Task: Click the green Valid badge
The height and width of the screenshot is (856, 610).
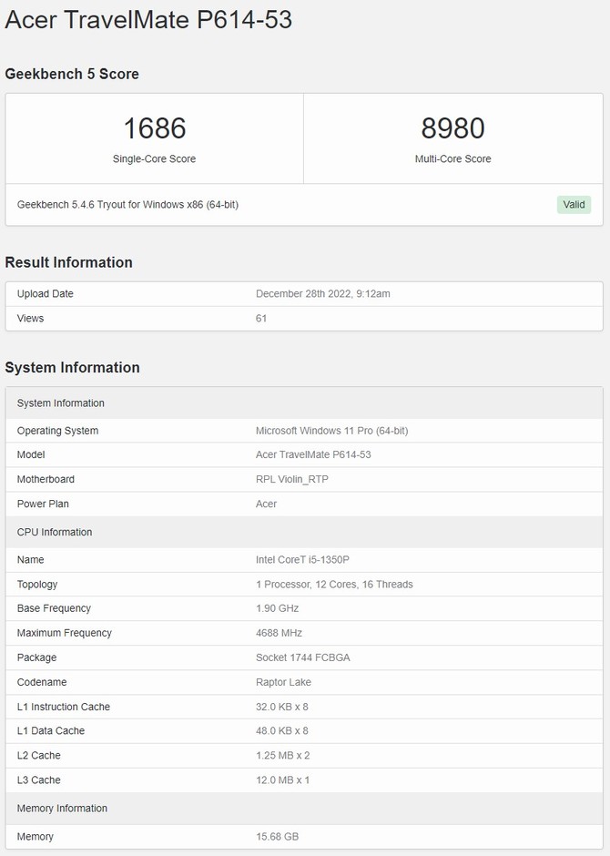Action: pos(574,205)
